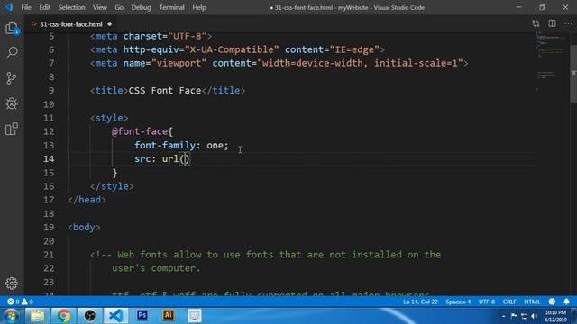This screenshot has height=324, width=577.
Task: Select the 31-css-font-face.html tab
Action: pyautogui.click(x=71, y=24)
